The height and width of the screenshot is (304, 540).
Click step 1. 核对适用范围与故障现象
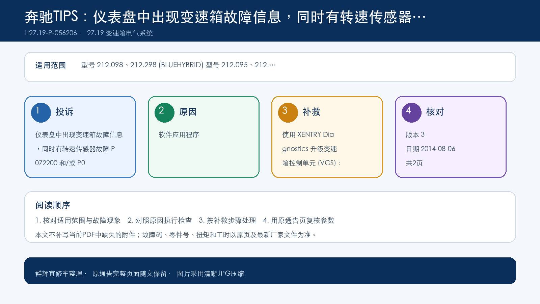click(x=78, y=221)
